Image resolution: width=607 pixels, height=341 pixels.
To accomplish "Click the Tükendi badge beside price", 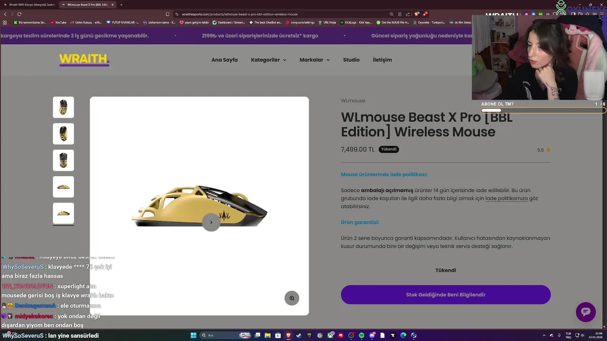I will [389, 149].
